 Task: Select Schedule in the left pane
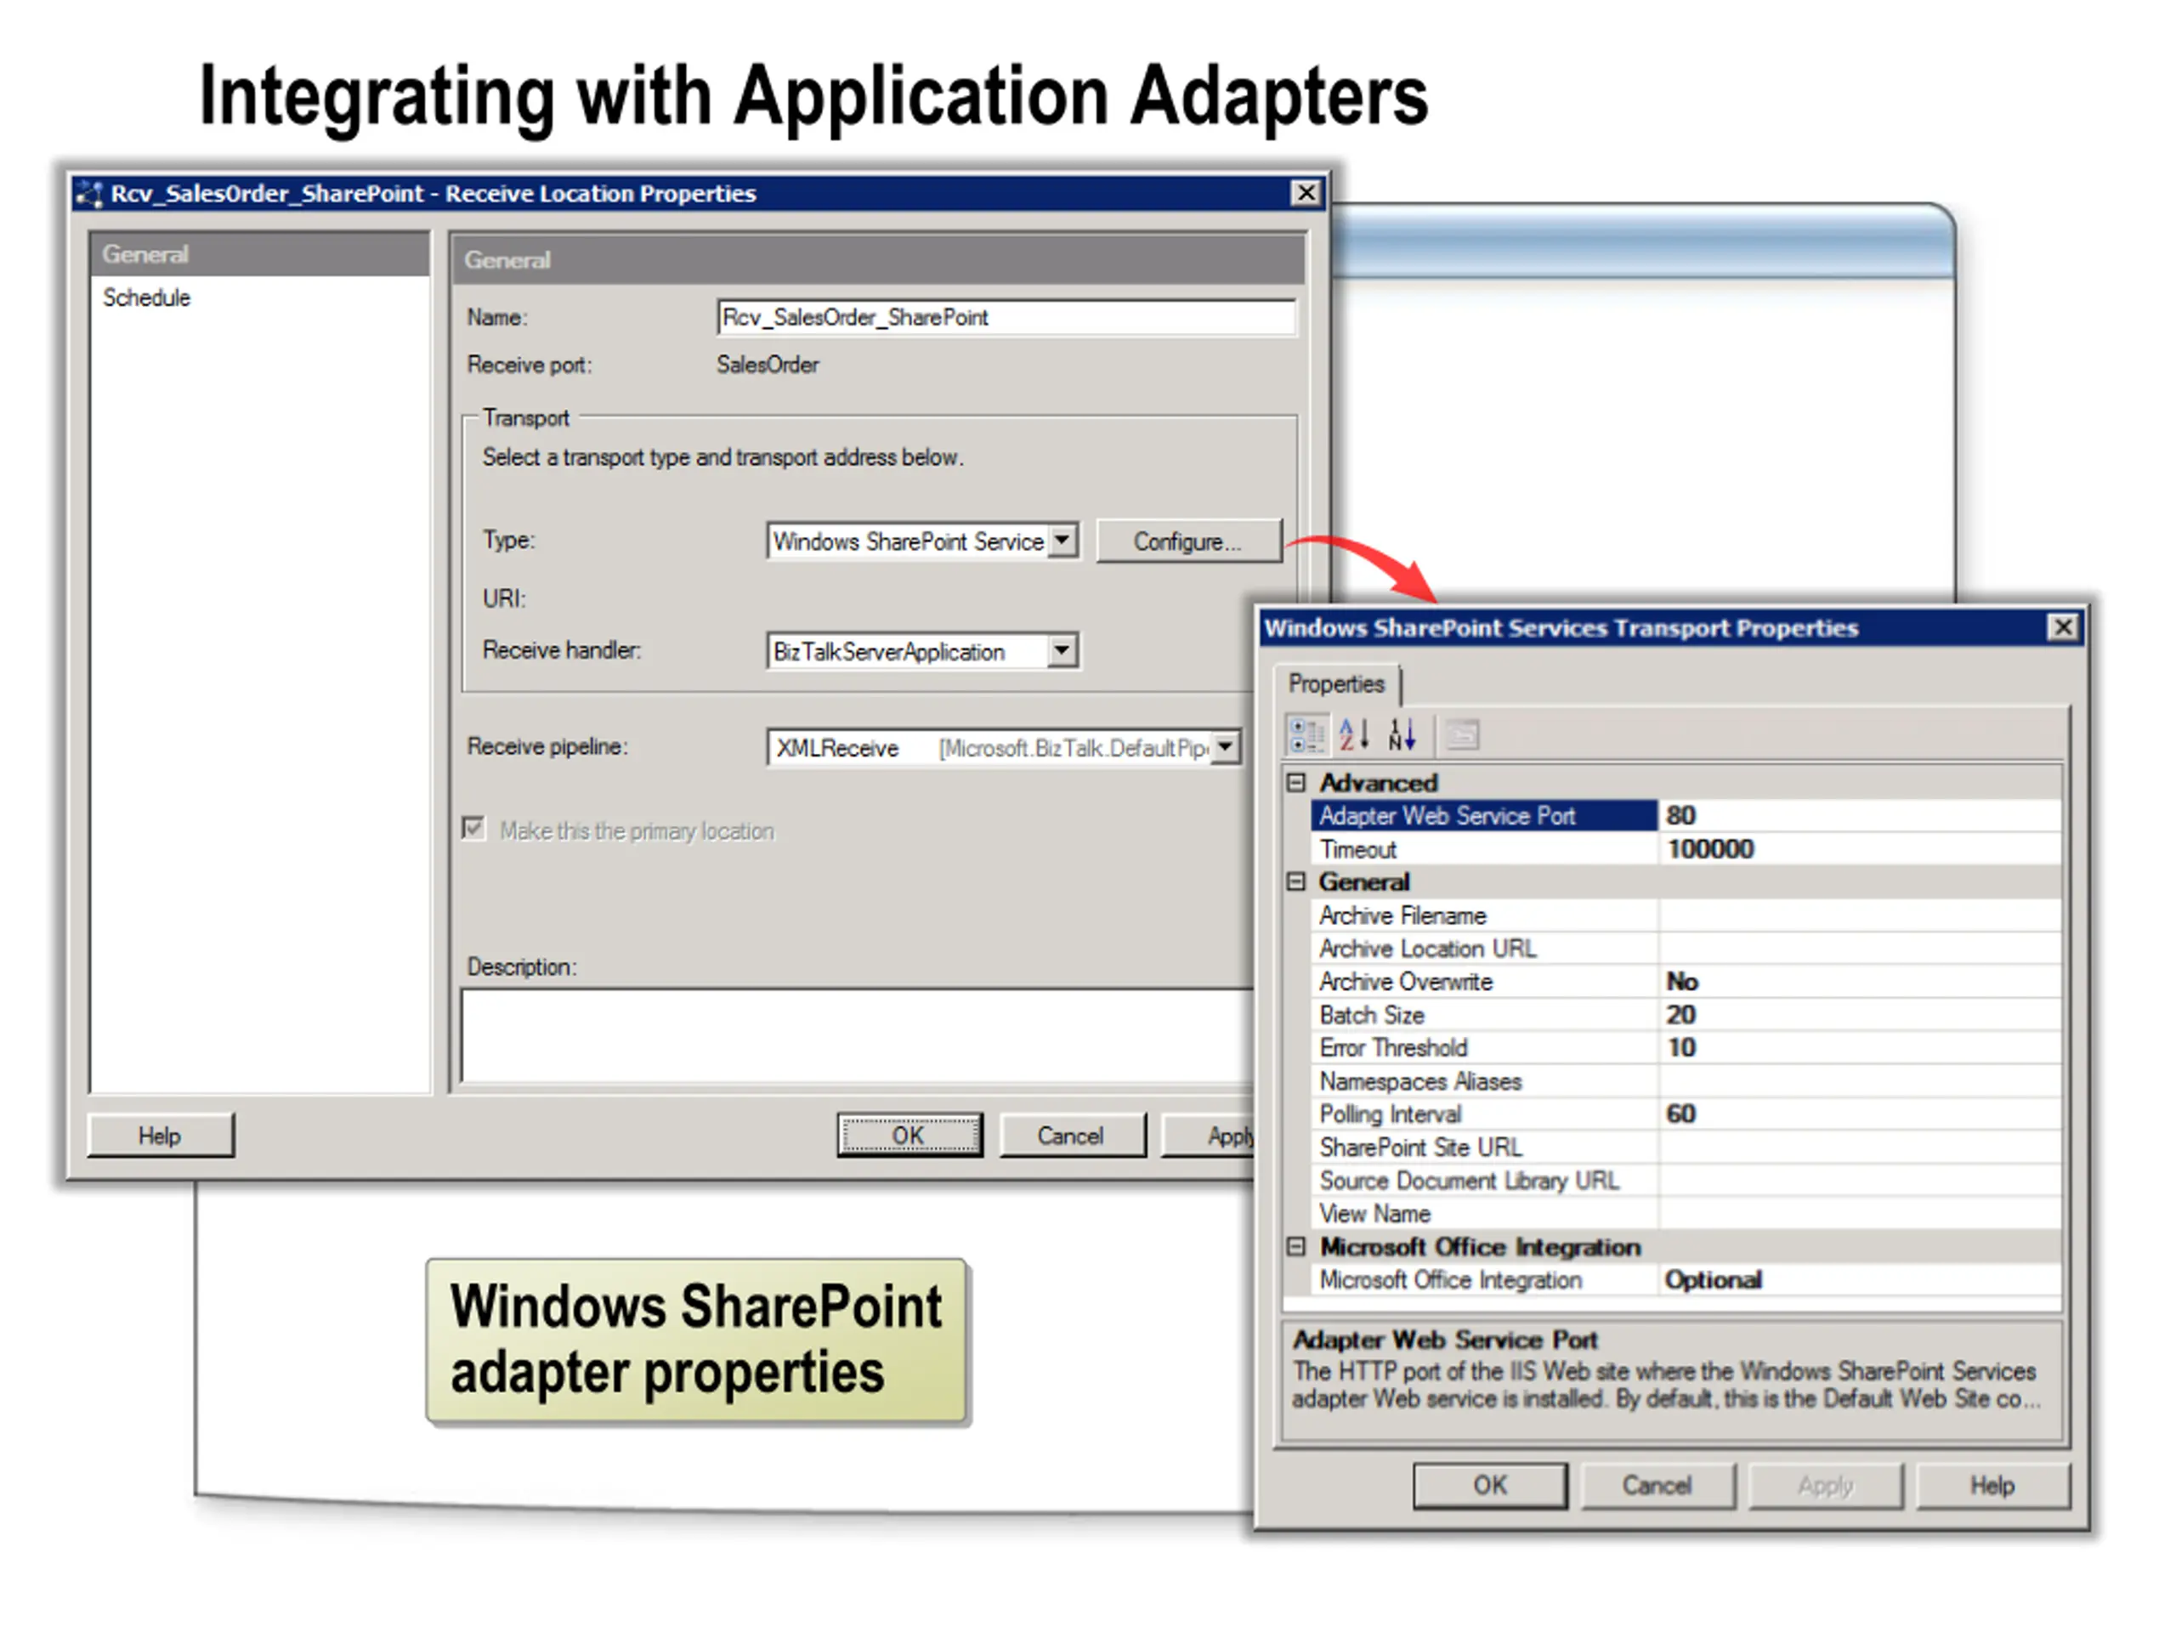(x=146, y=297)
